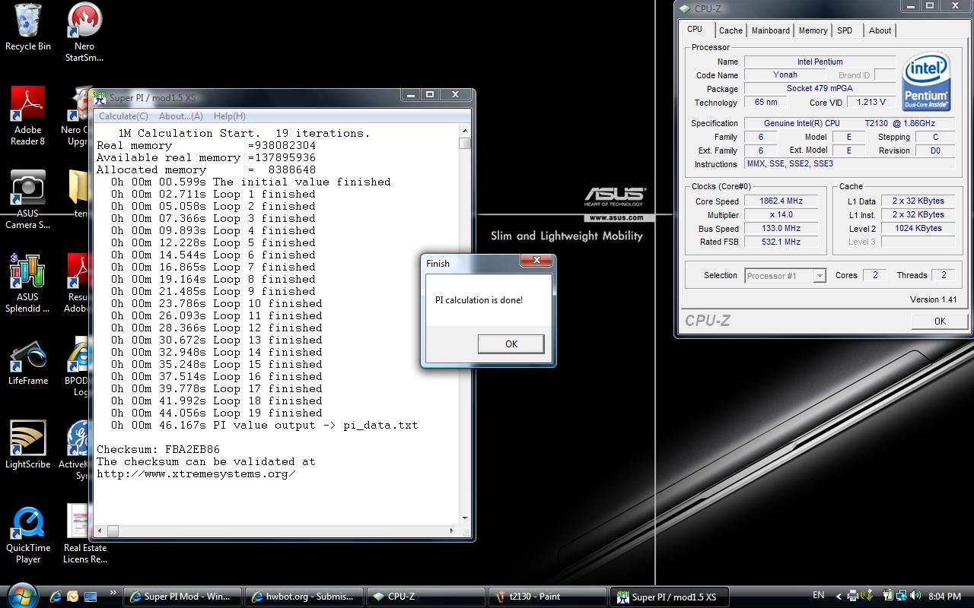Image resolution: width=974 pixels, height=608 pixels.
Task: Open the Processor #1 selection dropdown
Action: [x=785, y=276]
